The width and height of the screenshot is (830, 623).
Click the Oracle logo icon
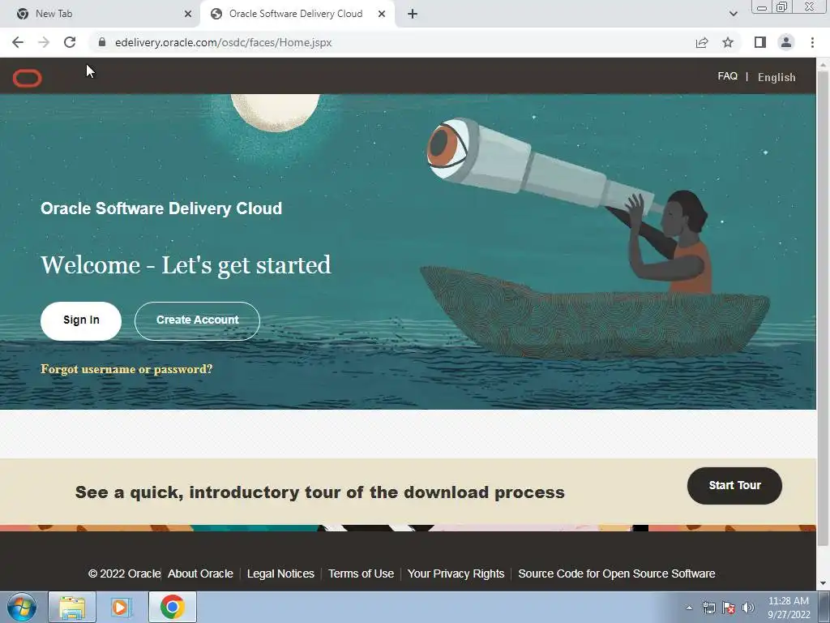[27, 78]
